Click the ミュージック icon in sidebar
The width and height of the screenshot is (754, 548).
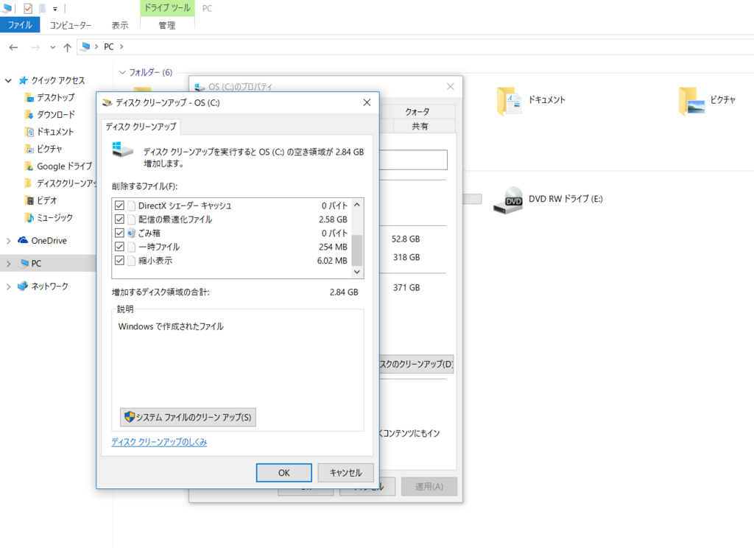tap(29, 218)
